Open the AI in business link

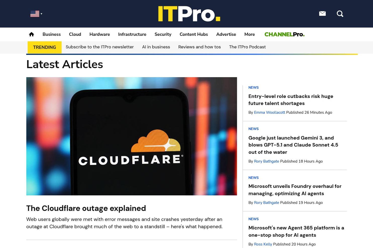[156, 47]
